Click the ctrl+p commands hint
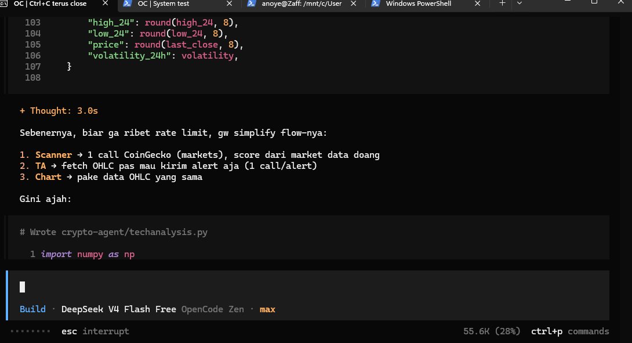The height and width of the screenshot is (343, 632). point(570,331)
